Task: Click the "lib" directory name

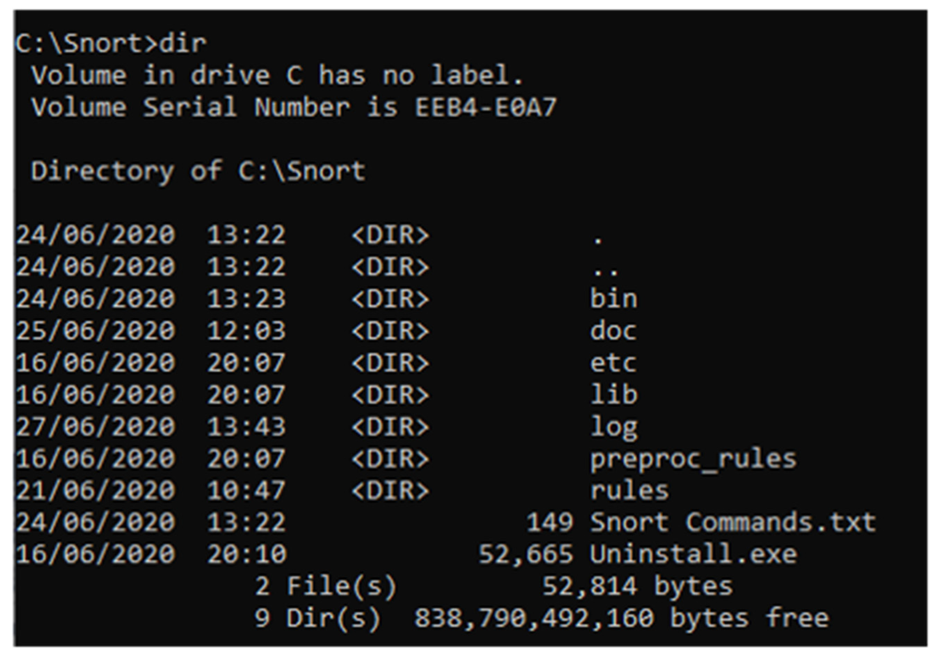Action: pyautogui.click(x=614, y=394)
